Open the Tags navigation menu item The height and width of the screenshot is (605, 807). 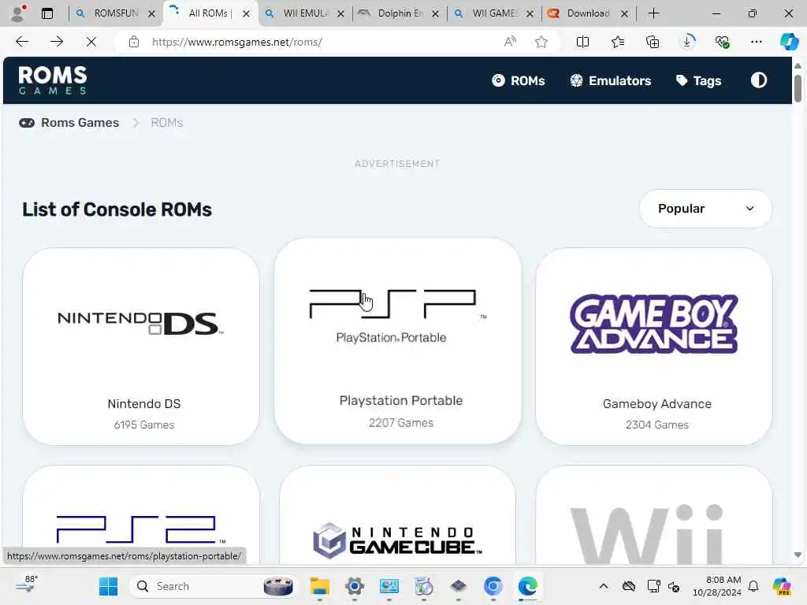point(699,81)
